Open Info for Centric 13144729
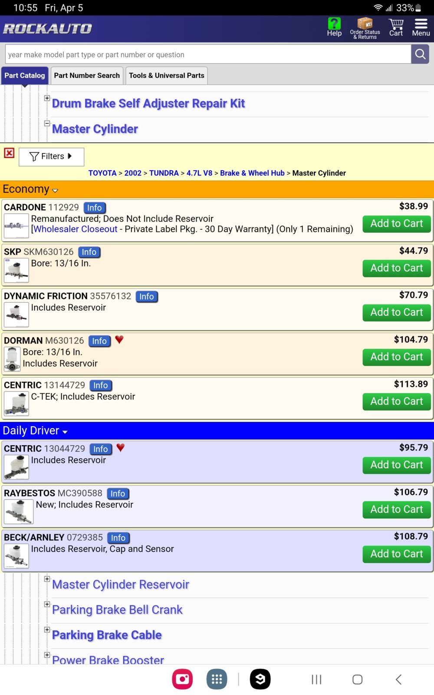The height and width of the screenshot is (695, 434). (x=101, y=385)
